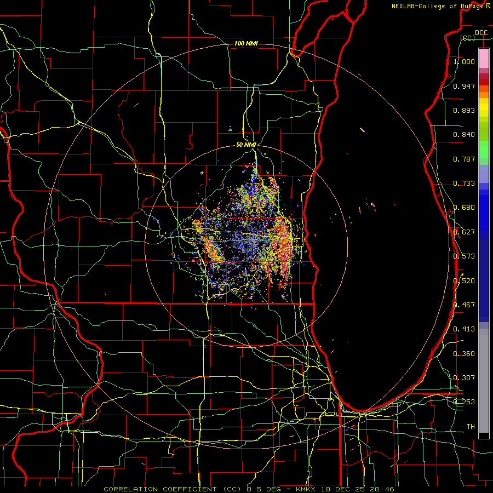This screenshot has width=493, height=493.
Task: Click the 0.893 legend value
Action: pyautogui.click(x=464, y=110)
